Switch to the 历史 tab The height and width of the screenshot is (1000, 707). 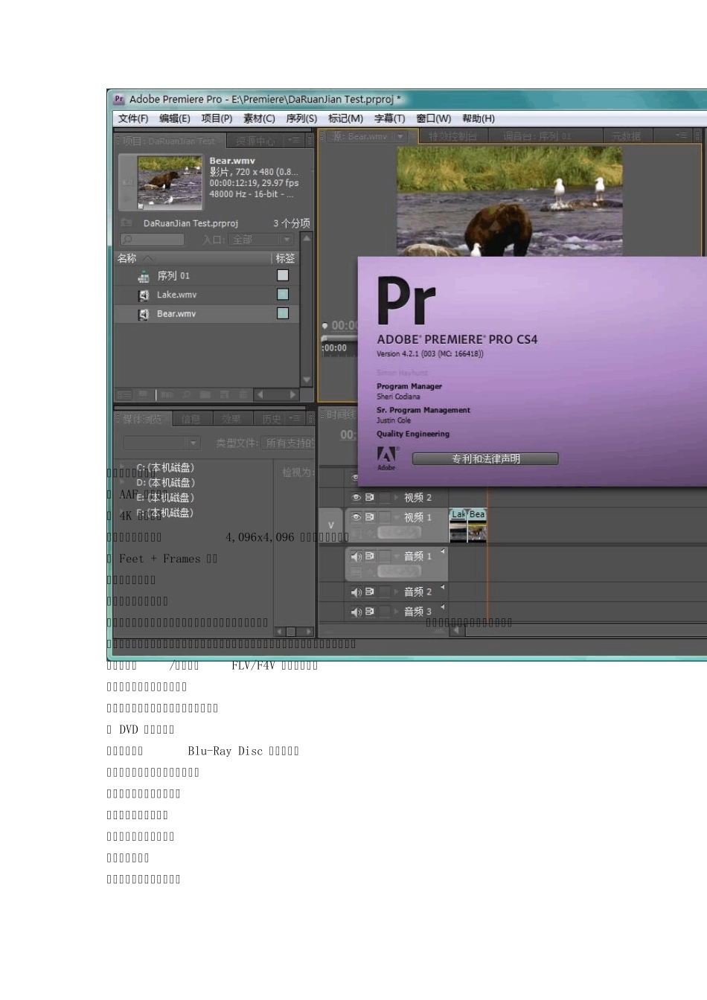tap(272, 419)
